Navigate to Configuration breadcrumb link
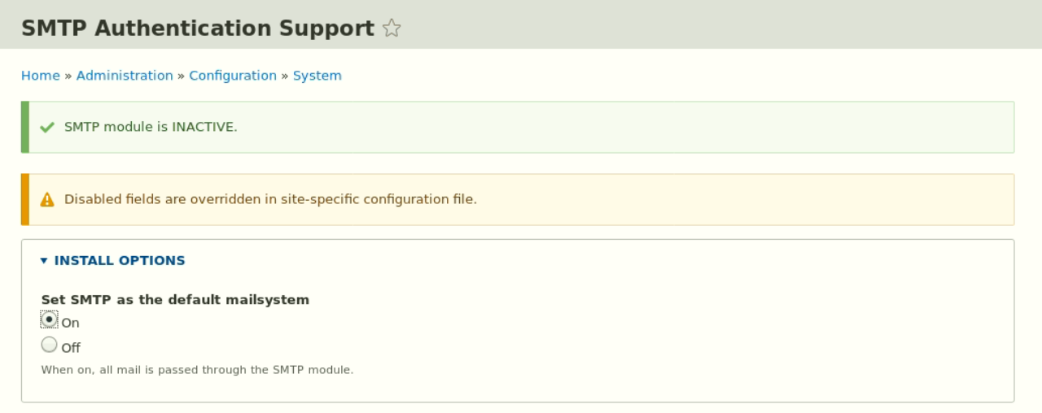The image size is (1042, 413). (x=233, y=76)
